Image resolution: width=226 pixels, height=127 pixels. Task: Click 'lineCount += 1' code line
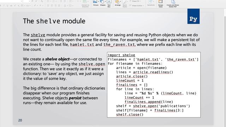pos(139,98)
